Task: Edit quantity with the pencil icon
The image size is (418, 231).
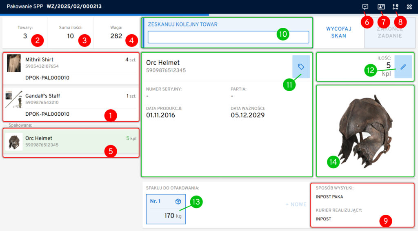Action: pos(403,67)
